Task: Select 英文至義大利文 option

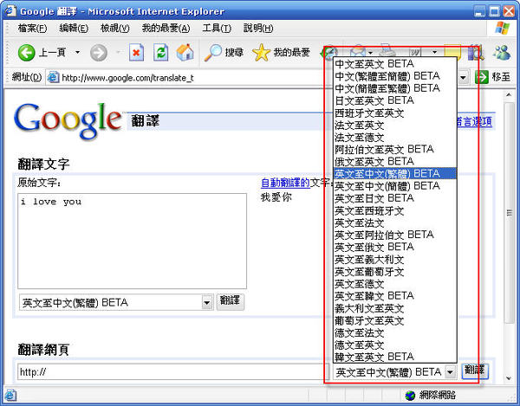Action: [395, 260]
